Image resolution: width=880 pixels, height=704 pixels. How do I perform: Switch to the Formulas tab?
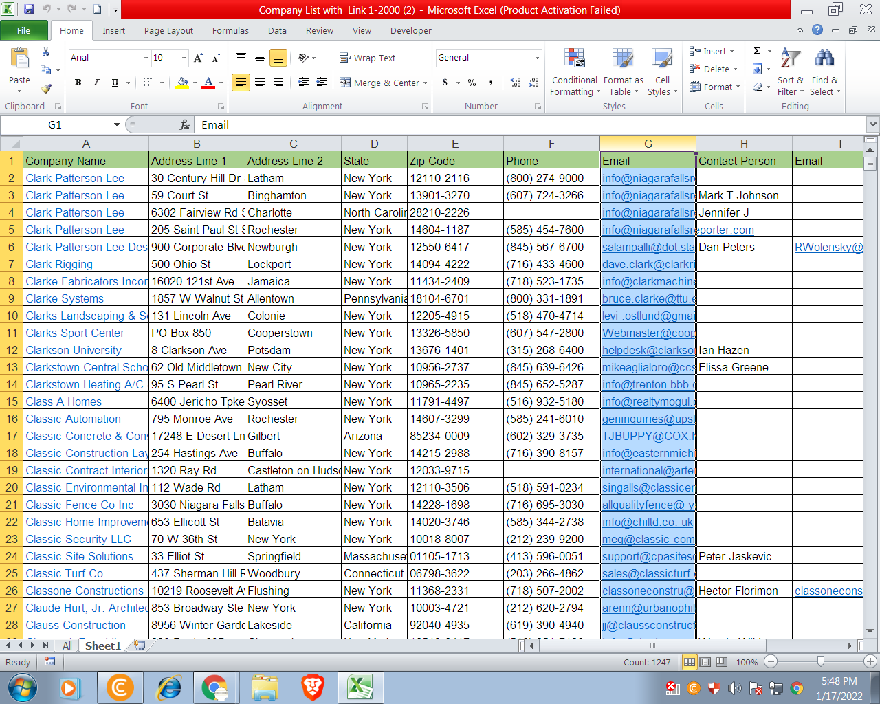point(230,30)
